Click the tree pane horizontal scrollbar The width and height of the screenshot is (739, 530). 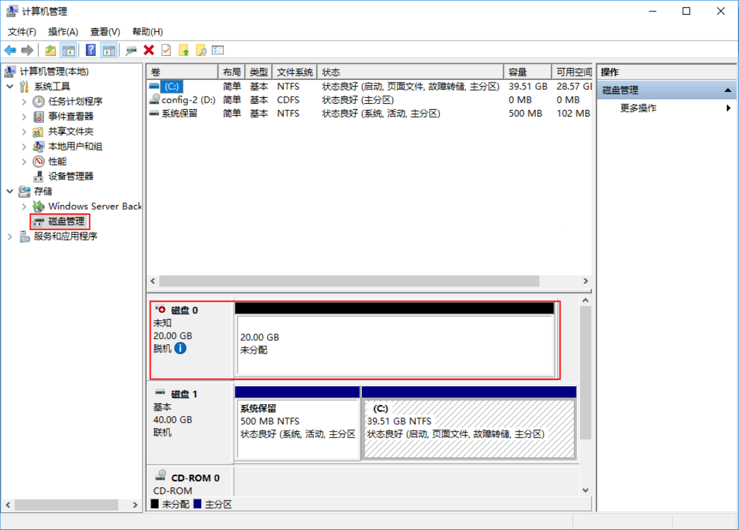(x=67, y=505)
